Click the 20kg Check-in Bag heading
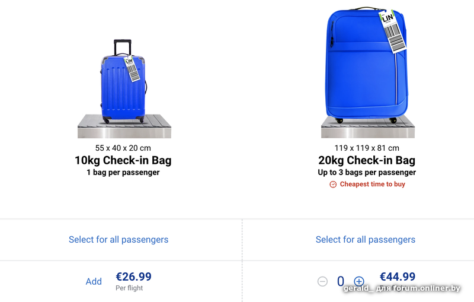The width and height of the screenshot is (474, 302). 367,160
